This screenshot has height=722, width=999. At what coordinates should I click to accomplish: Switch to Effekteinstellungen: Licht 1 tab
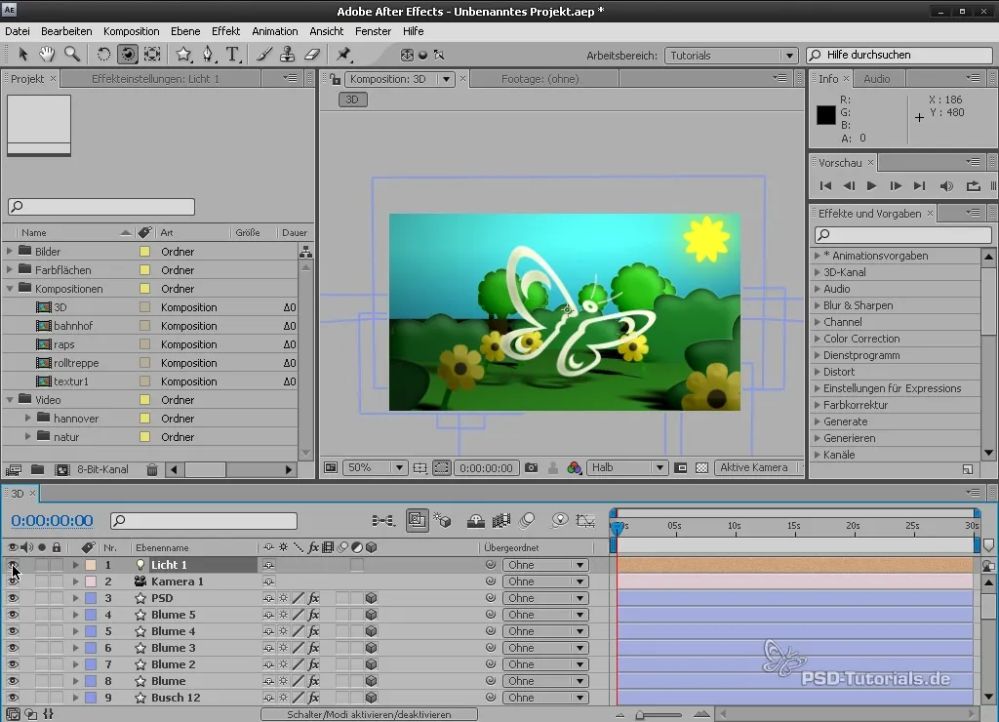point(155,79)
